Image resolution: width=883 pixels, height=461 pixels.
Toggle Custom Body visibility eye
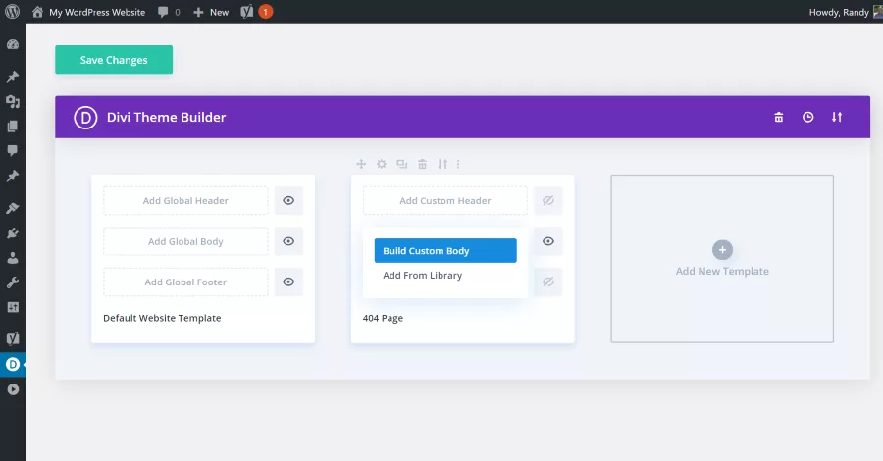(x=548, y=241)
